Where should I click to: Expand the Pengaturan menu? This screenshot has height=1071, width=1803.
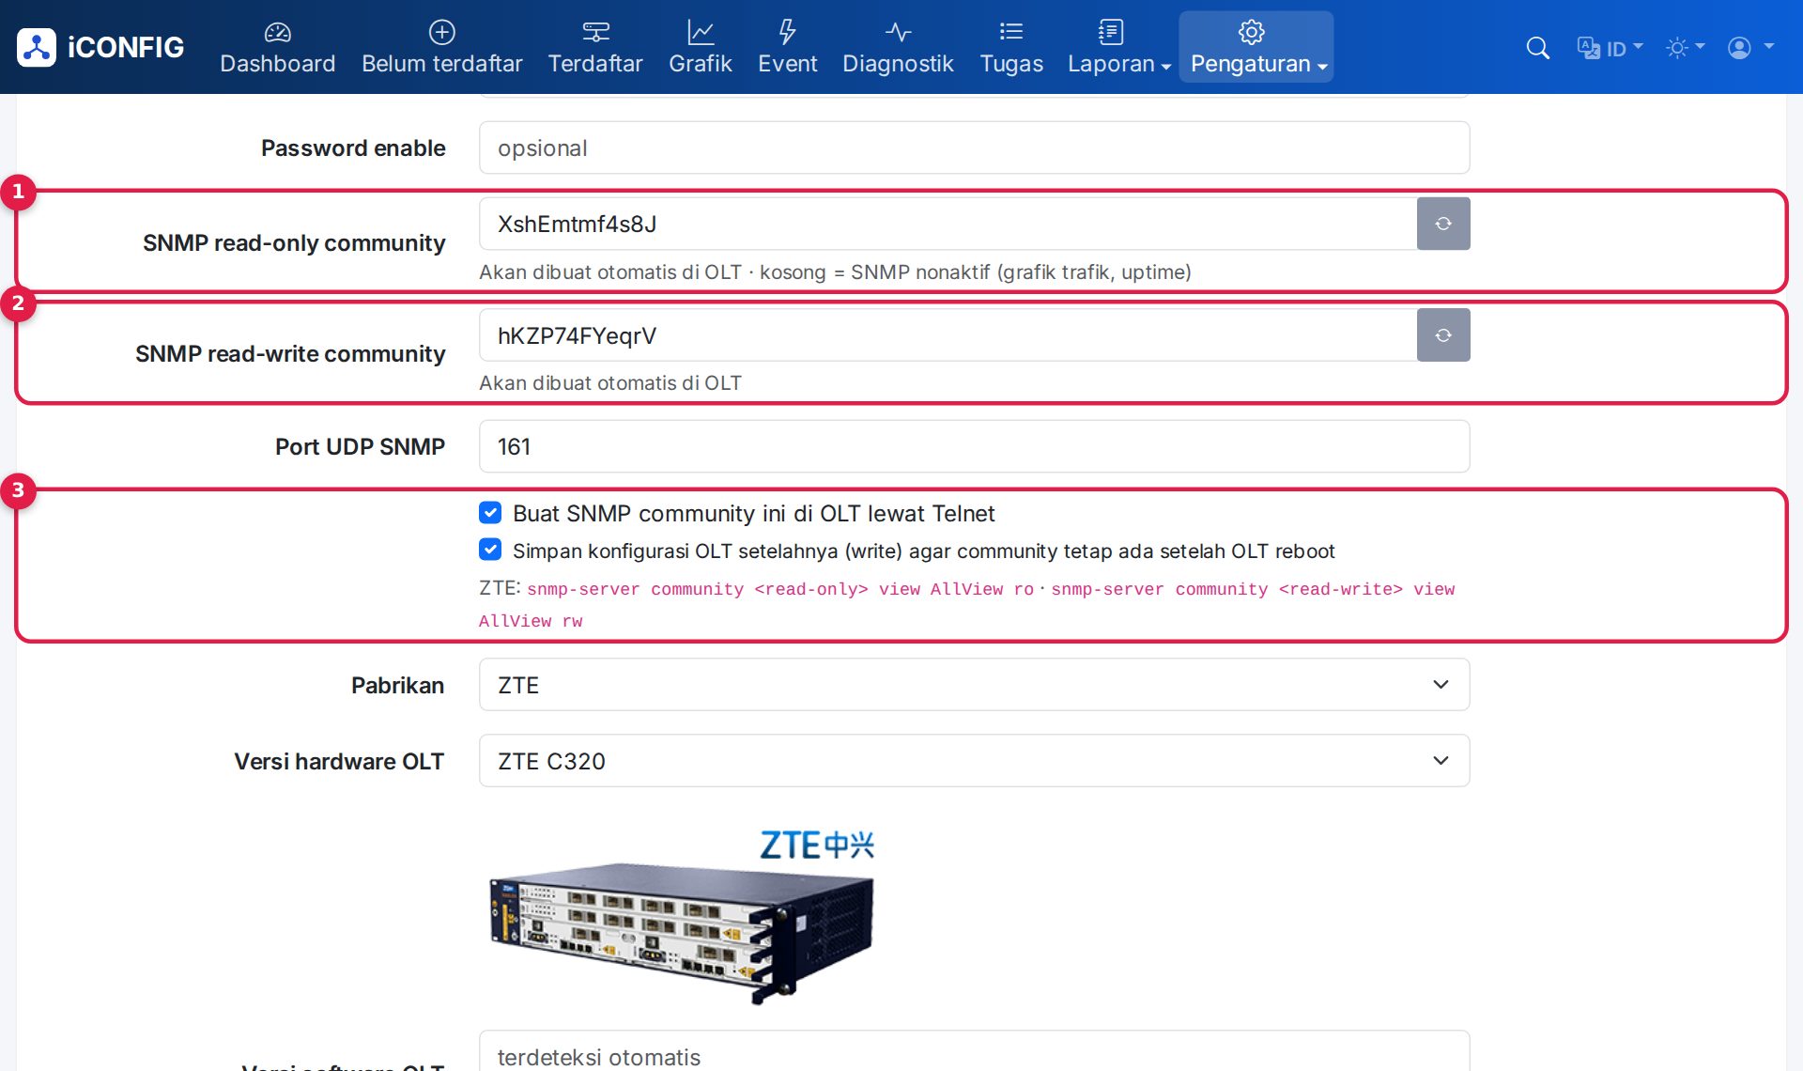click(1256, 47)
